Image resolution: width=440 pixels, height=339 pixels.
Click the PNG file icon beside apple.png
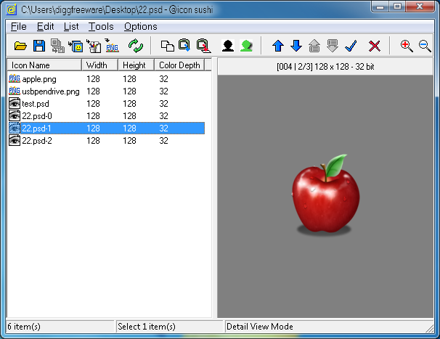(15, 78)
